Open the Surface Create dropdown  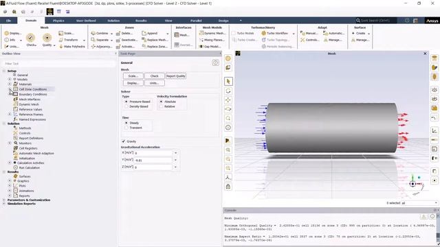368,34
